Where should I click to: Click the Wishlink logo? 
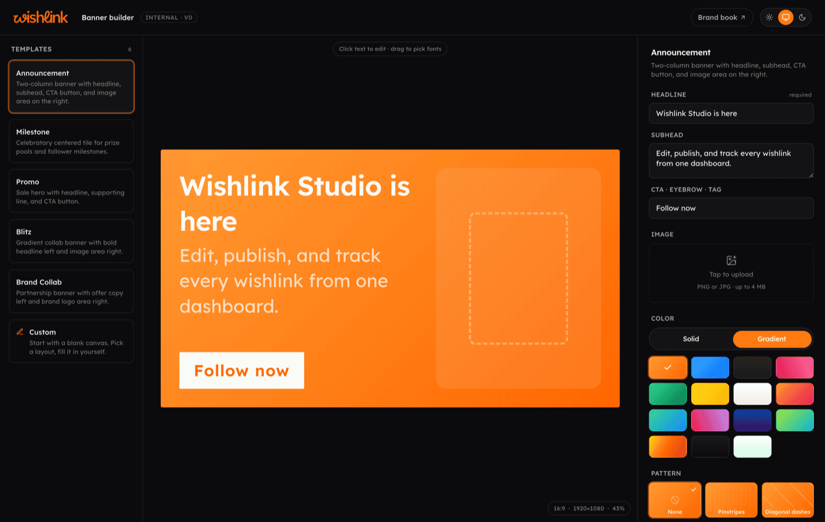[x=41, y=17]
